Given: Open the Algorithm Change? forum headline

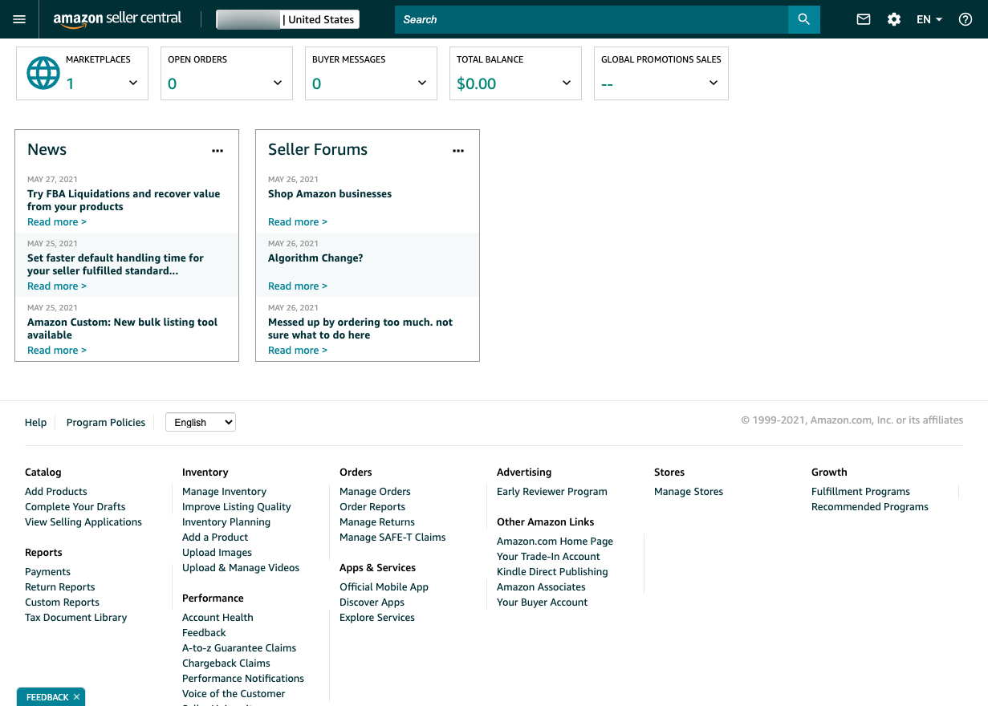Looking at the screenshot, I should (315, 258).
